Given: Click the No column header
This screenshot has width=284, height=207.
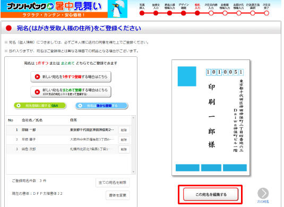Looking at the screenshot, I should [x=11, y=120].
